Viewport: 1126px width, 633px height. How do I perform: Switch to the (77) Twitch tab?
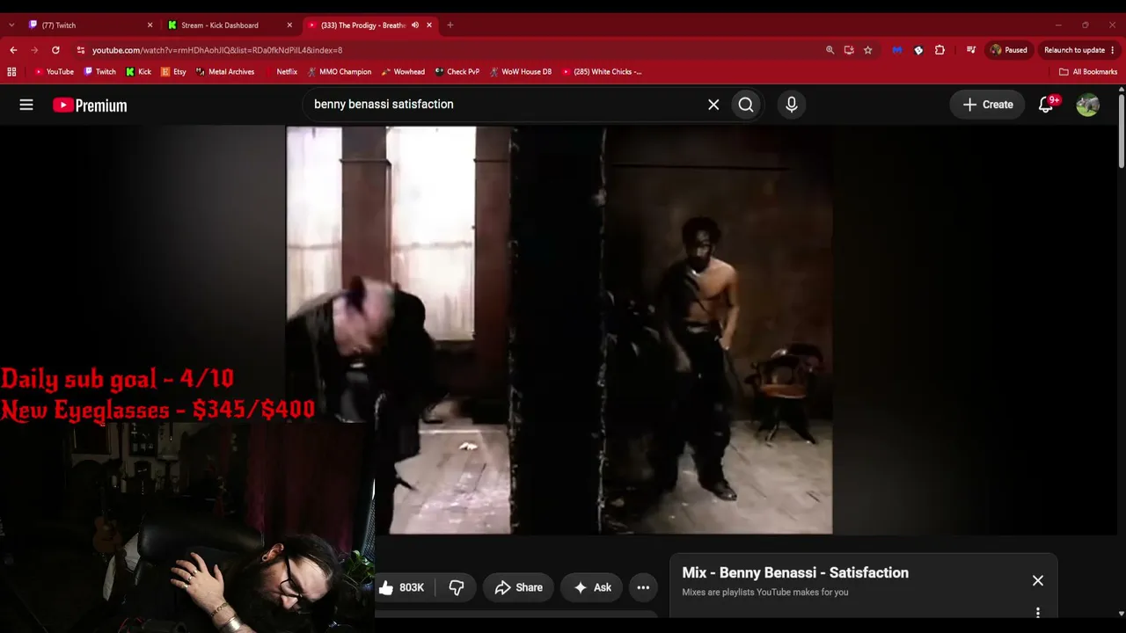point(89,25)
